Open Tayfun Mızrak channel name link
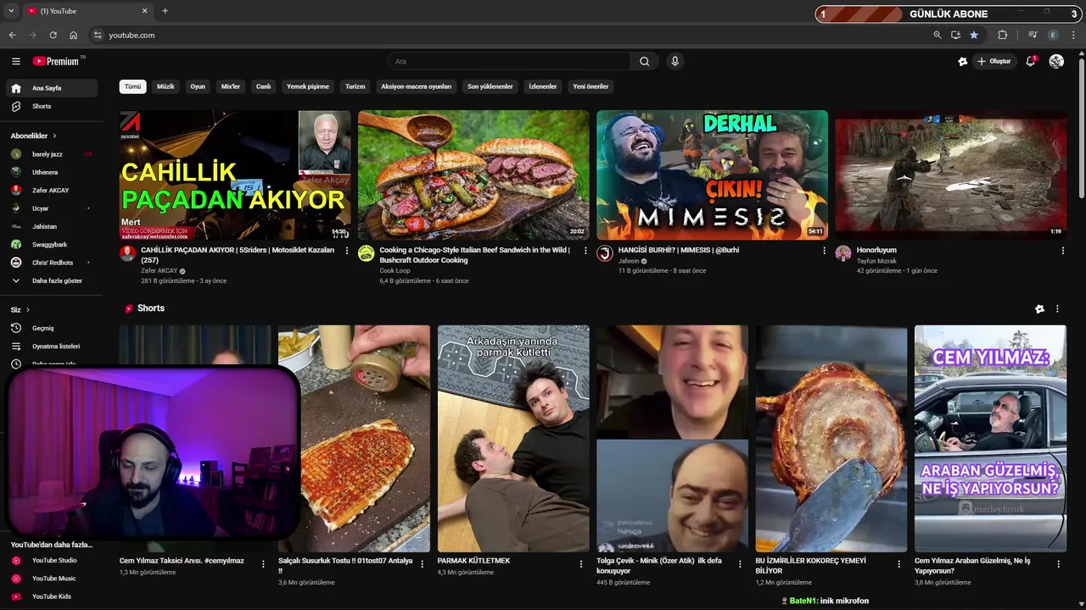This screenshot has width=1086, height=610. pos(876,261)
